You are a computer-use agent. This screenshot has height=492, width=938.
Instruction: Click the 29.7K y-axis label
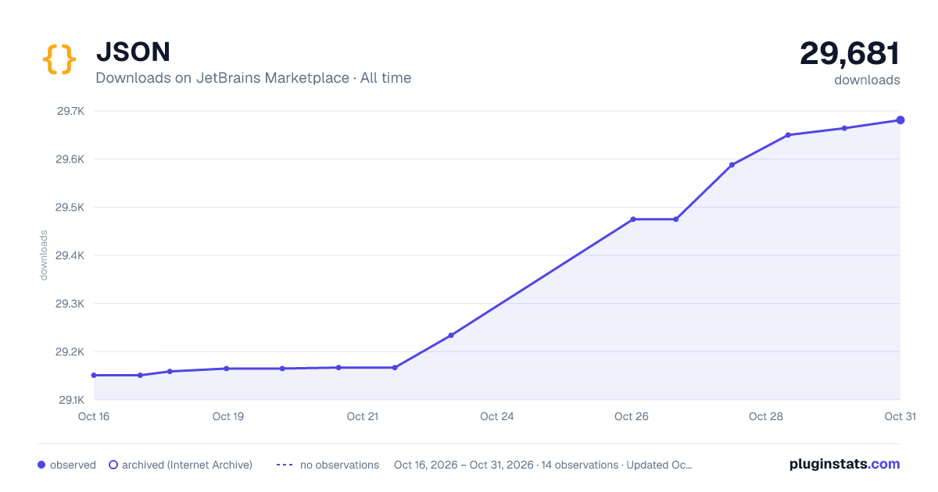[70, 111]
